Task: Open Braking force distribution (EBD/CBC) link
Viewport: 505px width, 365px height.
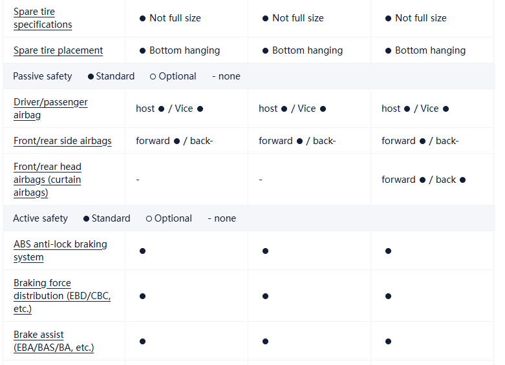Action: click(x=62, y=296)
